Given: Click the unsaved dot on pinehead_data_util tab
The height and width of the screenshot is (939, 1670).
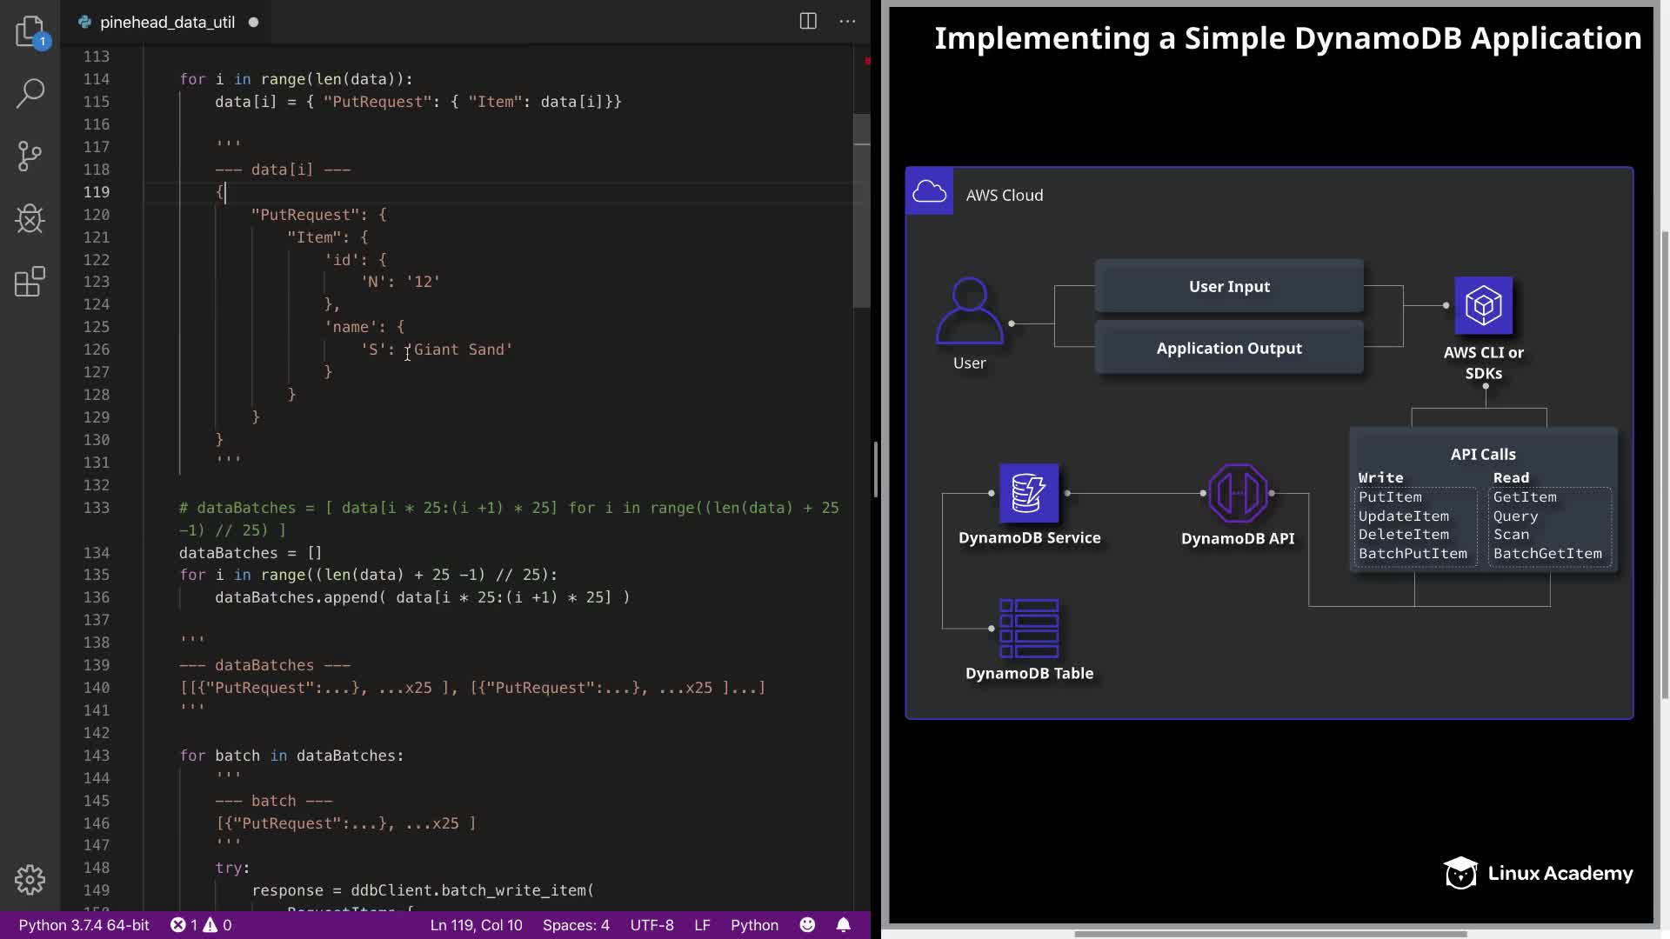Looking at the screenshot, I should coord(253,23).
